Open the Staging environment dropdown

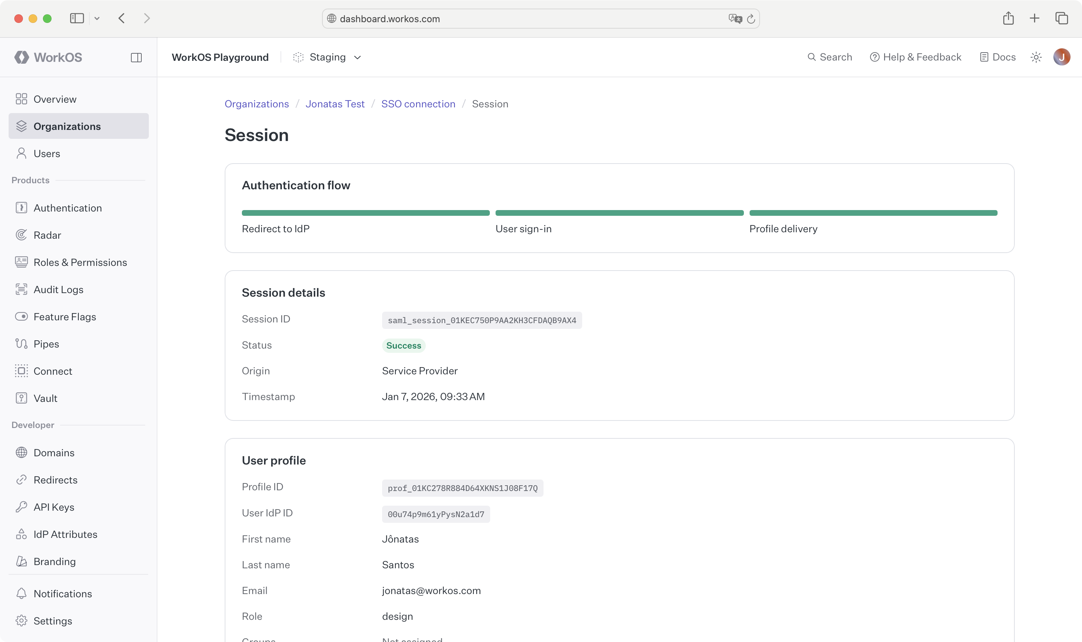(327, 57)
